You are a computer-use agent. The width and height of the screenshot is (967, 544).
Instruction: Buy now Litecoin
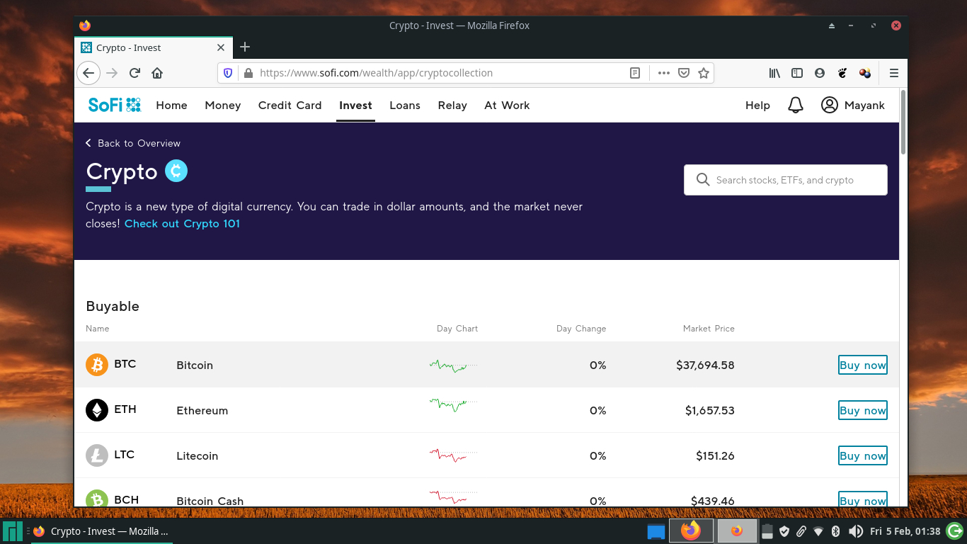point(862,455)
